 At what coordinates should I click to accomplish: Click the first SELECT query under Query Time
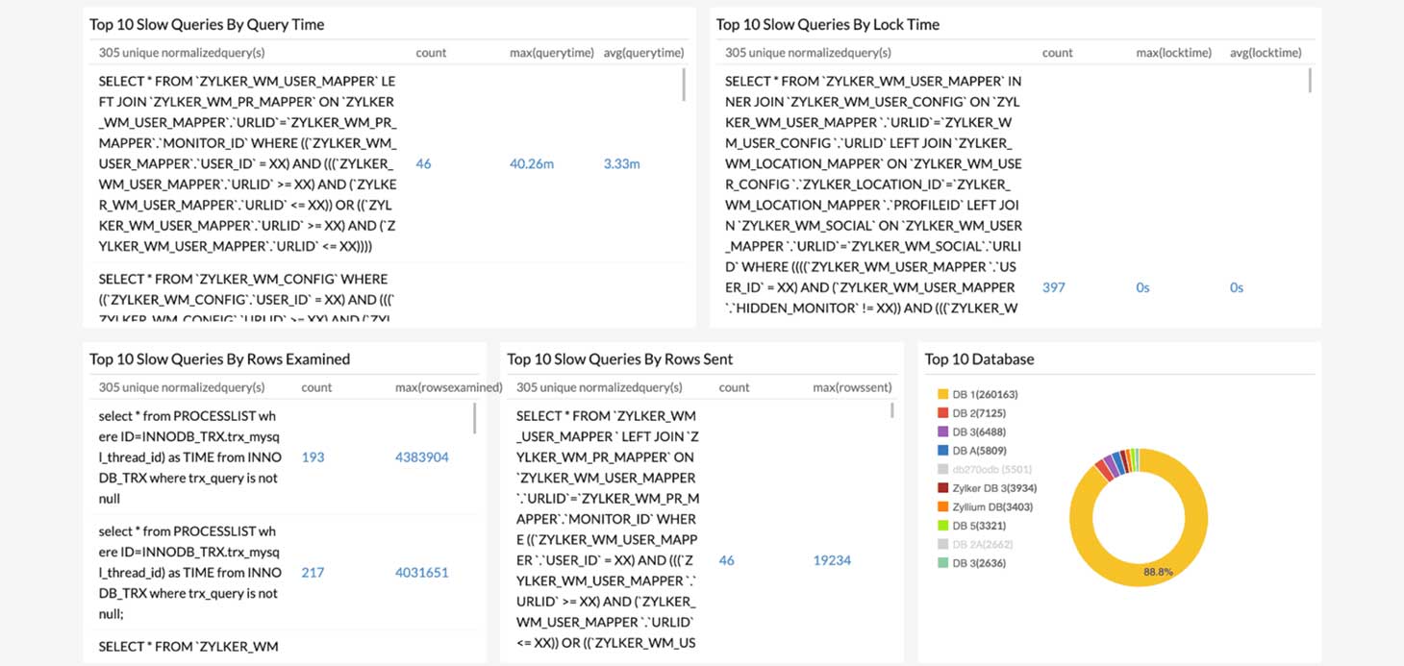point(240,163)
